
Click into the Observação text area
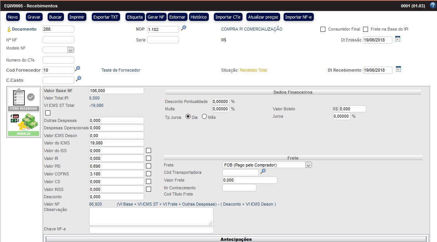coord(151,216)
